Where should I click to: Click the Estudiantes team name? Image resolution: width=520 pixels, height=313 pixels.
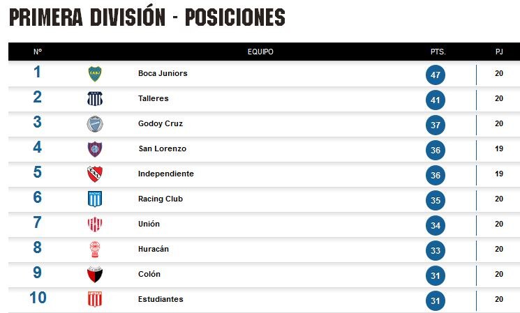point(161,299)
